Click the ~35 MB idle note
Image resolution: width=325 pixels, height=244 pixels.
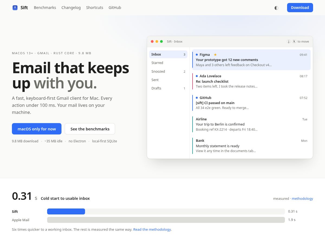point(53,141)
